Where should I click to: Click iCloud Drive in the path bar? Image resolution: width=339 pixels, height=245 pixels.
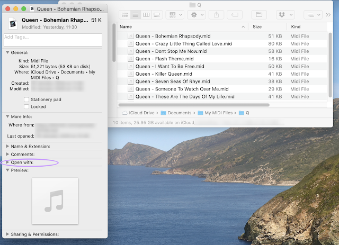tap(139, 113)
